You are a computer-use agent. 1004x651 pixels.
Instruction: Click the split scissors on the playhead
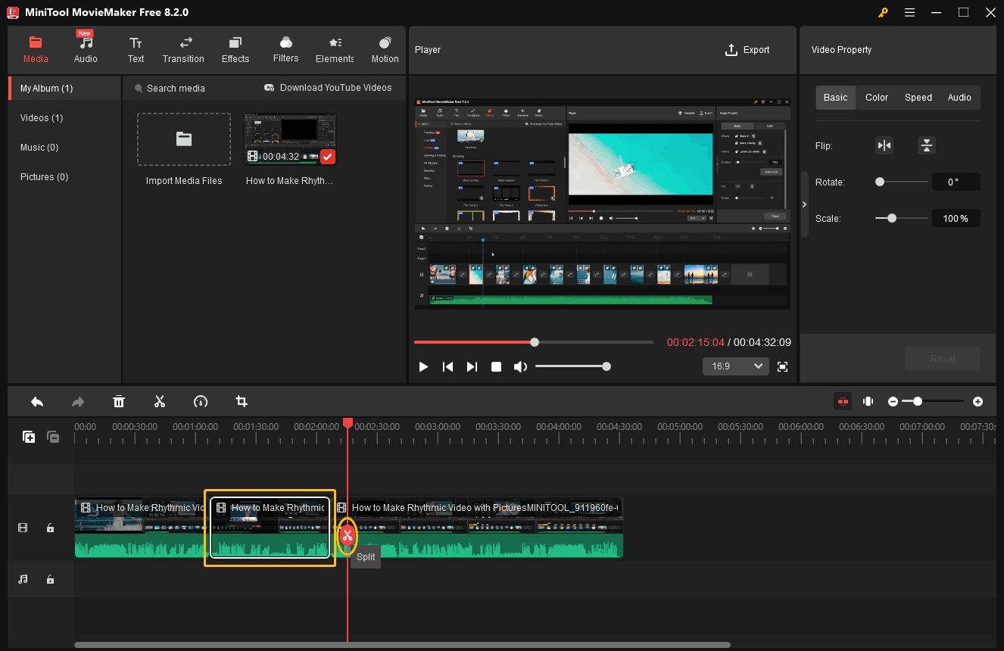(x=348, y=536)
